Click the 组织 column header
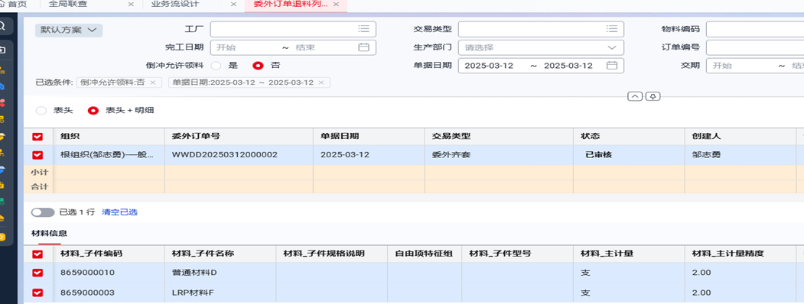The image size is (804, 304). coord(108,137)
